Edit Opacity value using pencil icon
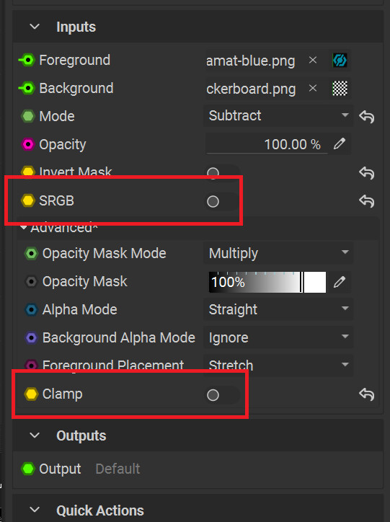This screenshot has height=522, width=390. coord(340,143)
